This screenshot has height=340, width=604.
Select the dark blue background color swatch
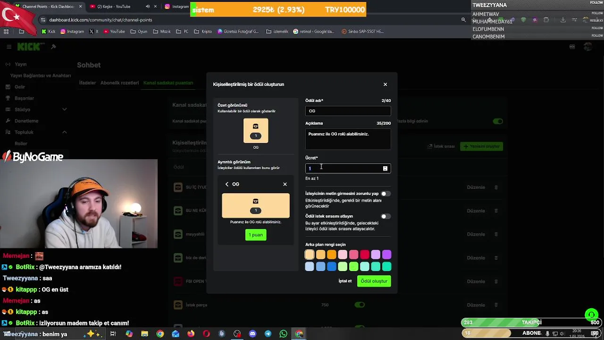pyautogui.click(x=332, y=267)
